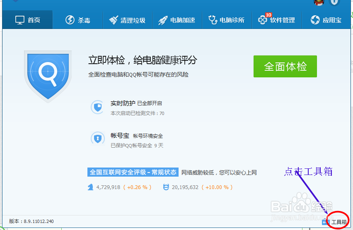Click the IE browser statistic icon
Image resolution: width=353 pixels, height=230 pixels.
click(166, 187)
